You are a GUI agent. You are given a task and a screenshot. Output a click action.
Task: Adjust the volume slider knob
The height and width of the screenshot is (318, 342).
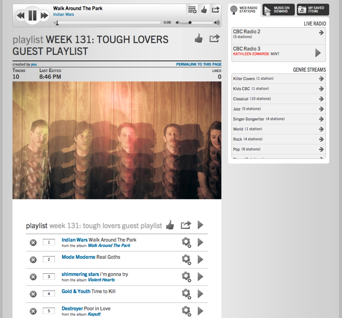[x=190, y=22]
